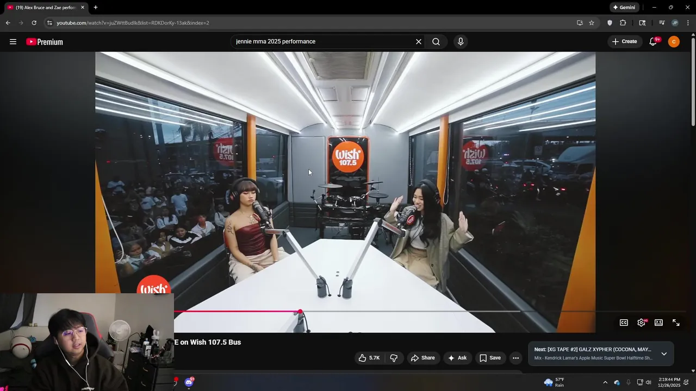Open the JP Chrome profile menu
This screenshot has width=696, height=391.
pos(675,23)
